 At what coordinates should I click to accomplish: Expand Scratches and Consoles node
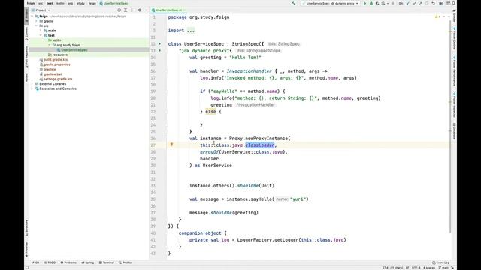pos(32,88)
